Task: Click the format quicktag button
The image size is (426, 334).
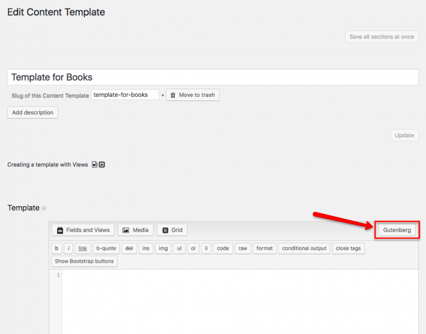Action: tap(264, 248)
